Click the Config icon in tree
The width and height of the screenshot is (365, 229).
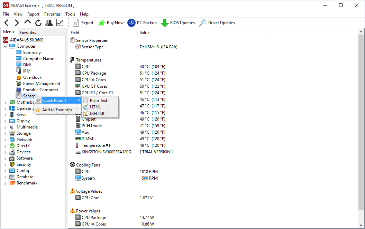[x=12, y=171]
